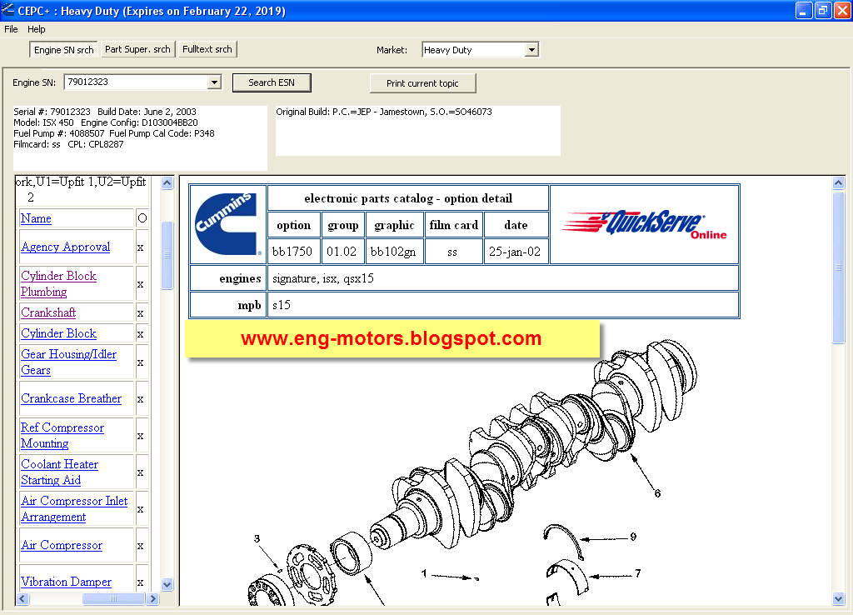This screenshot has width=853, height=615.
Task: Click the Original Build info text
Action: [384, 112]
